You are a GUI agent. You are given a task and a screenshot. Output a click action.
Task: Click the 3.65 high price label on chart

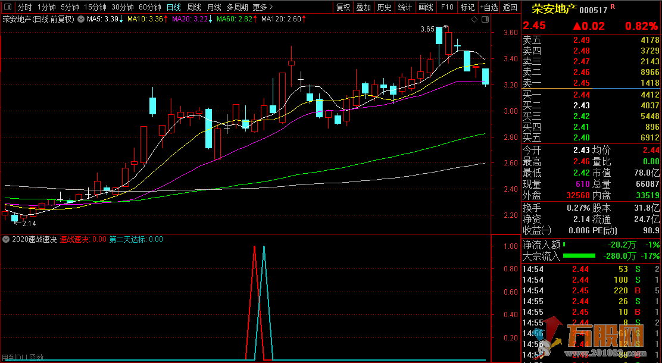point(427,29)
